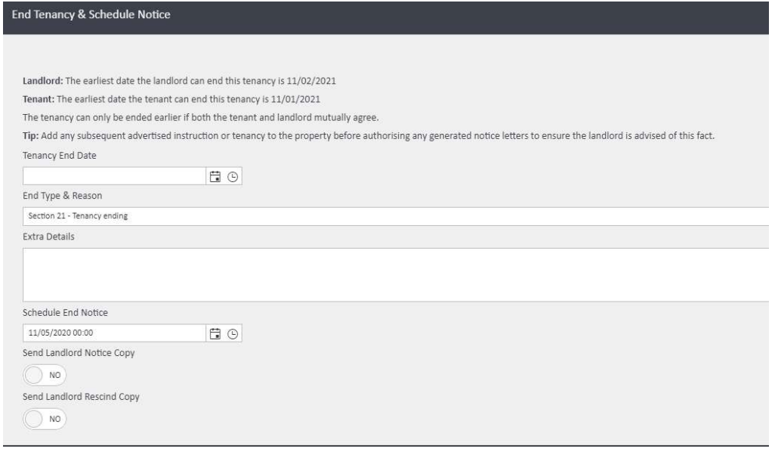Open the Tenancy End Date calendar picker

coord(215,176)
